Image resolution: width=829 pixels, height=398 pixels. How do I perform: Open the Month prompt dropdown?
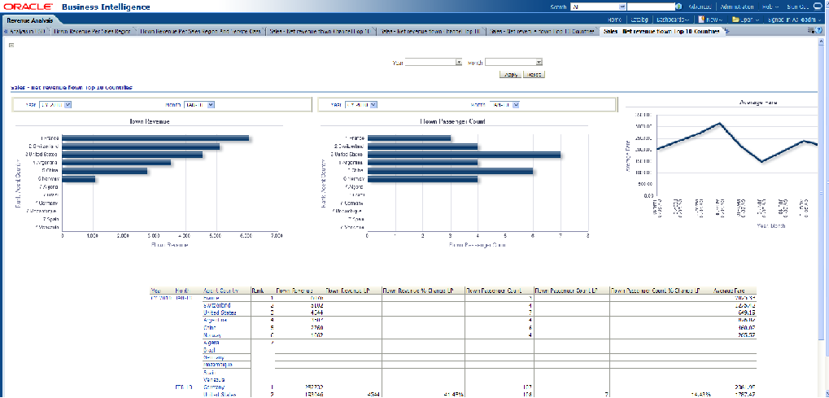(x=539, y=62)
